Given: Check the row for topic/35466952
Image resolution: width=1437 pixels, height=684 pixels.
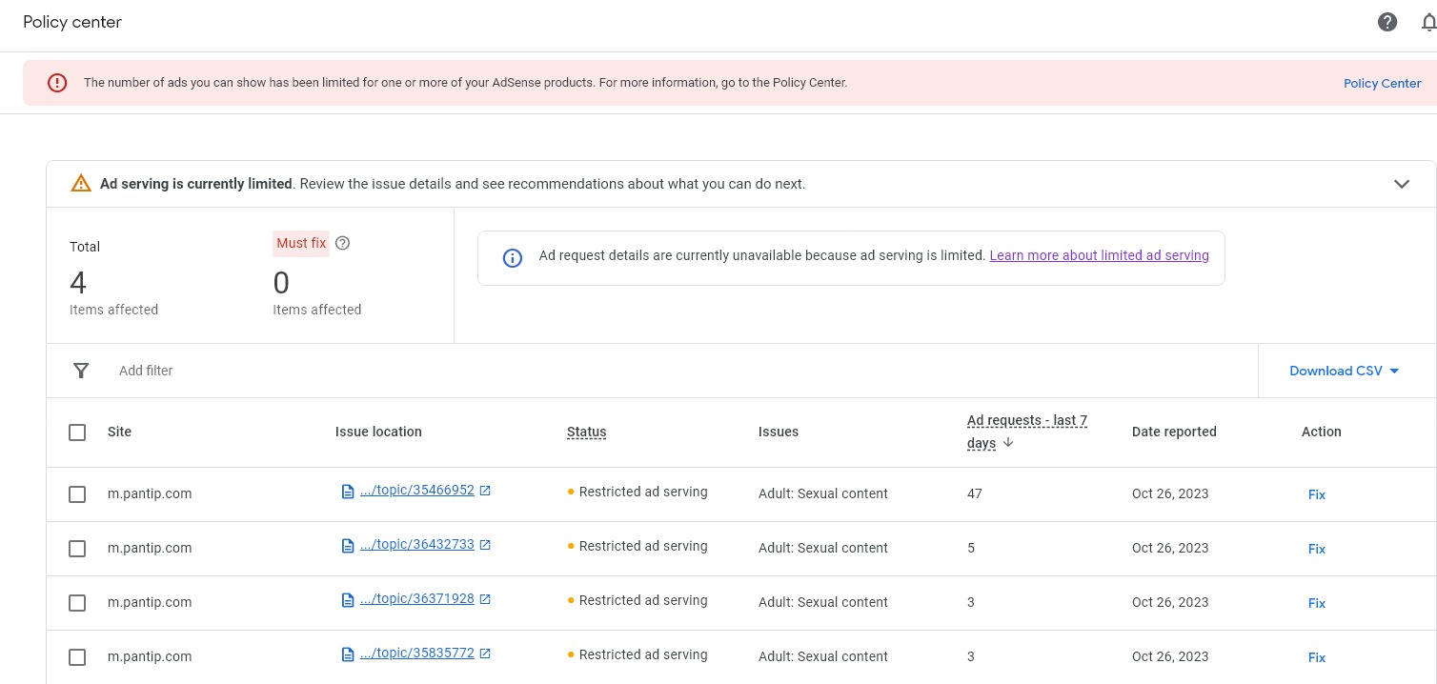Looking at the screenshot, I should tap(77, 494).
